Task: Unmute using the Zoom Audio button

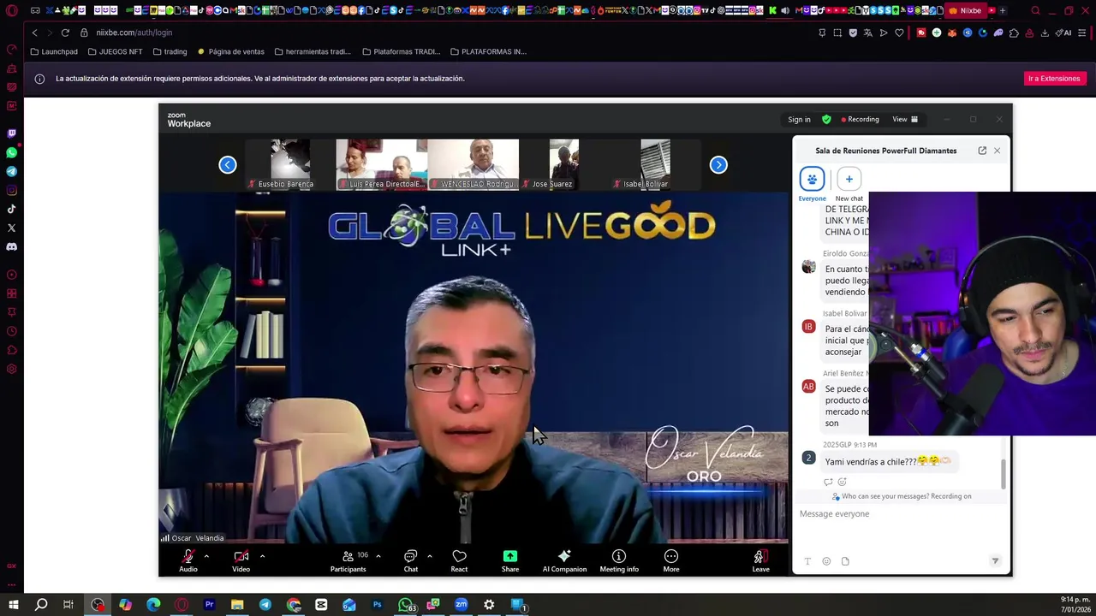Action: coord(188,560)
